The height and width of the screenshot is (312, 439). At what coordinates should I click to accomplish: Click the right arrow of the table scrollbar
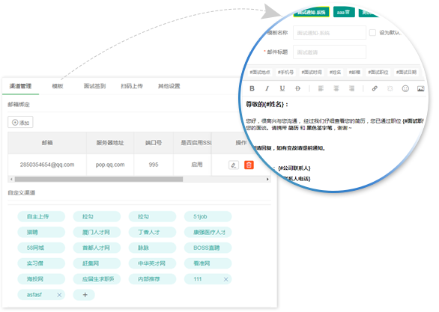click(267, 180)
